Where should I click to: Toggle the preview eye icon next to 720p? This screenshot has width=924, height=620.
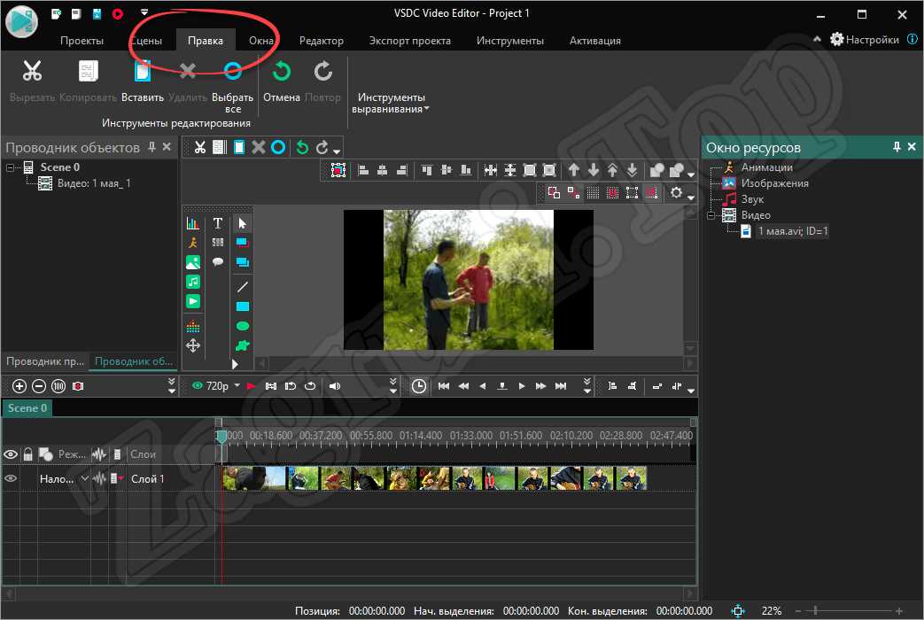click(198, 385)
